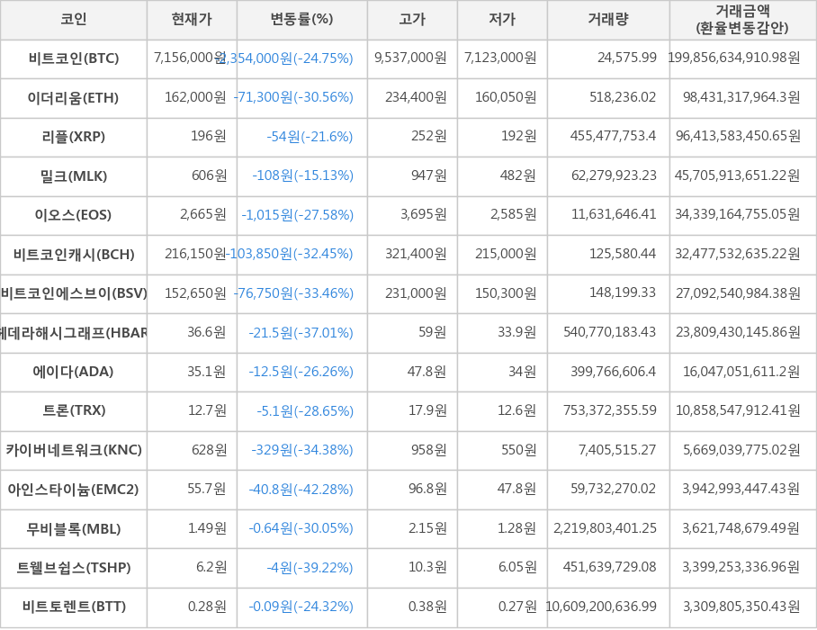The image size is (817, 630).
Task: Click the 거래금액(환율변동감안) column header
Action: pos(742,20)
